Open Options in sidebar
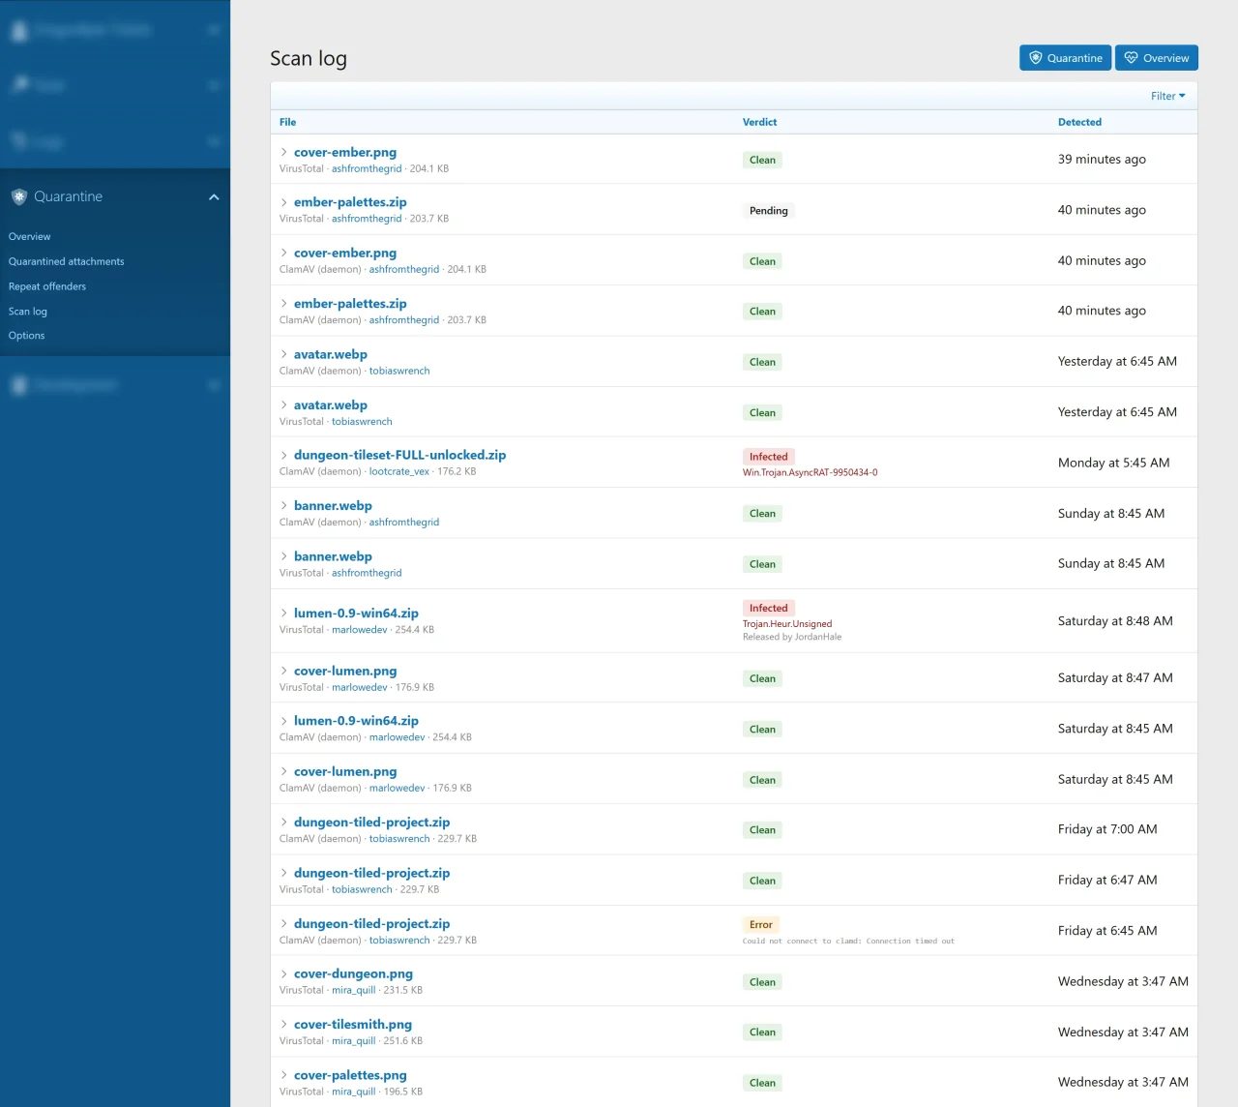Viewport: 1238px width, 1107px height. (27, 336)
